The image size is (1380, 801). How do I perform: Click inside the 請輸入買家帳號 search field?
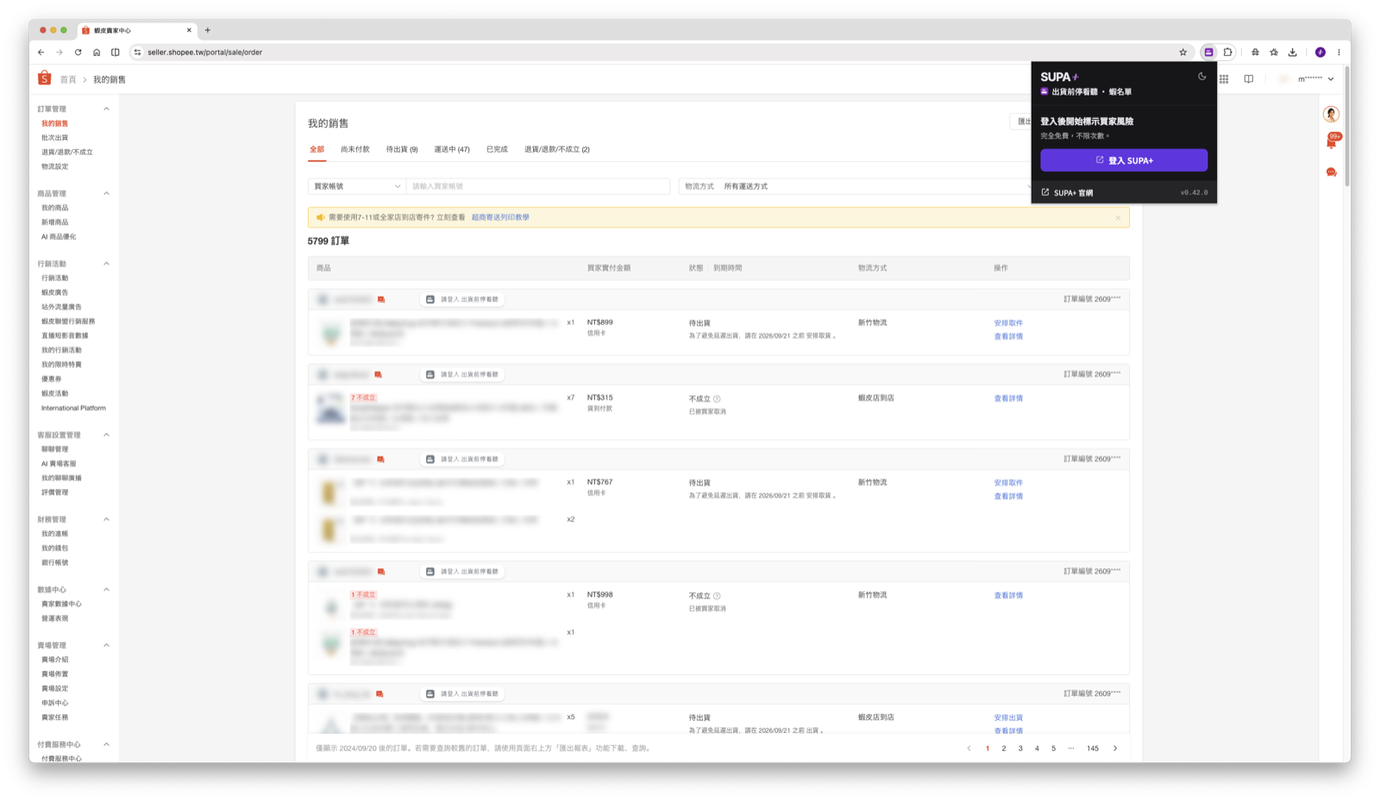538,186
